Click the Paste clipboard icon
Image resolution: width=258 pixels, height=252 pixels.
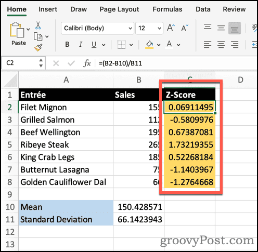coord(17,30)
